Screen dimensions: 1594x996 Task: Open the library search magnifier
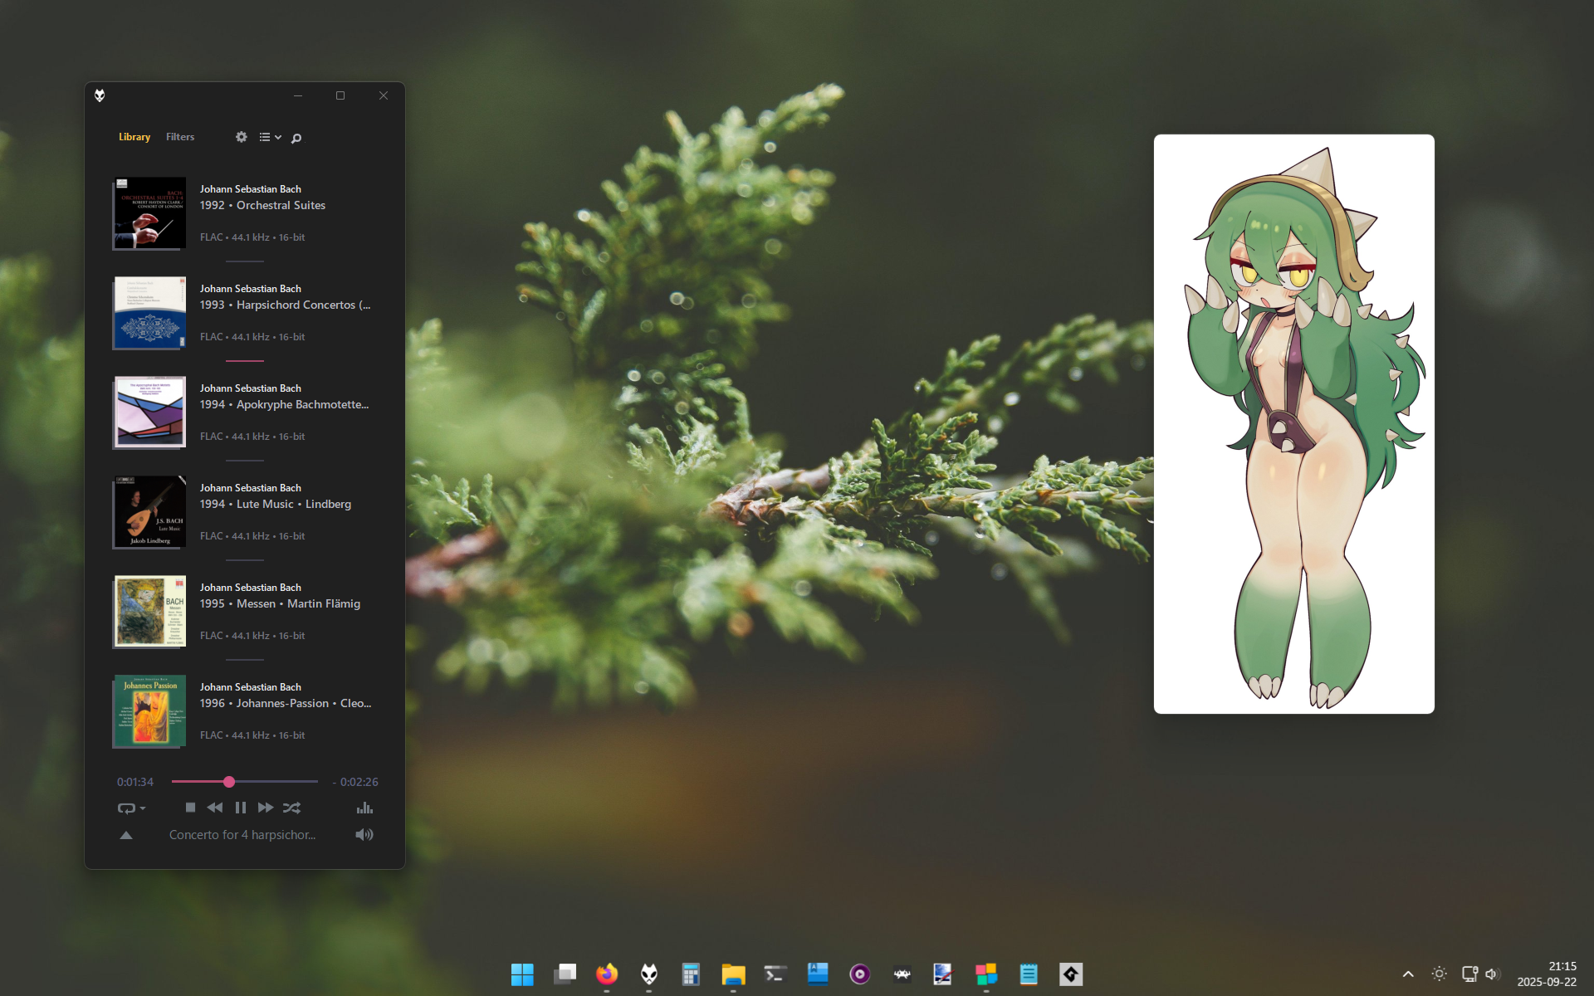[x=296, y=138]
